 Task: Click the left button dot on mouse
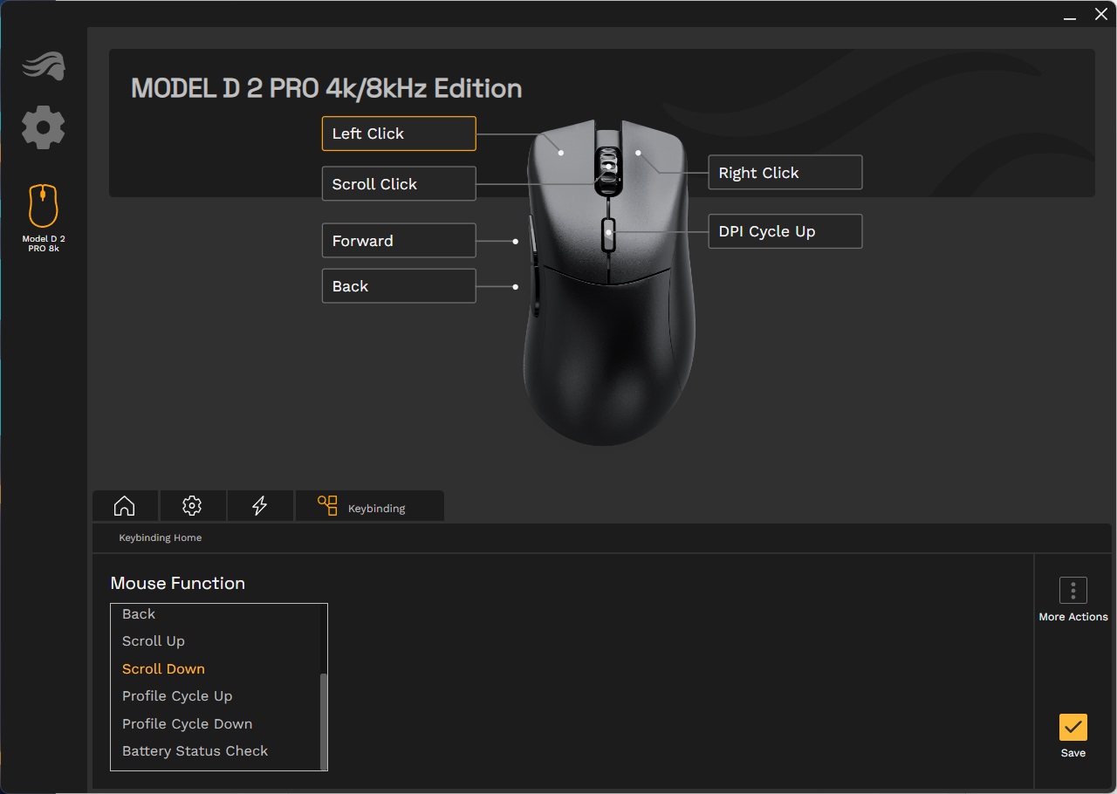tap(561, 153)
